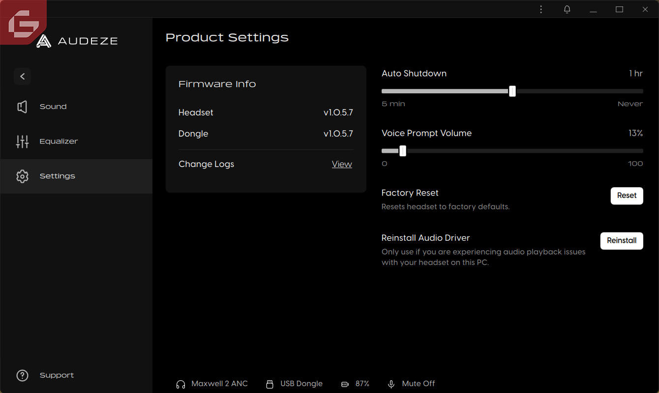Open the Equalizer sliders icon
This screenshot has height=393, width=659.
click(22, 141)
